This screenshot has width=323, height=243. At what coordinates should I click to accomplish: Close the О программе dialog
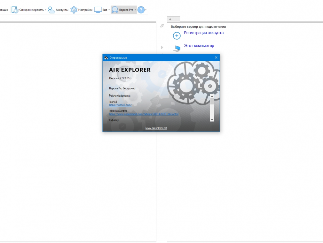(x=216, y=57)
